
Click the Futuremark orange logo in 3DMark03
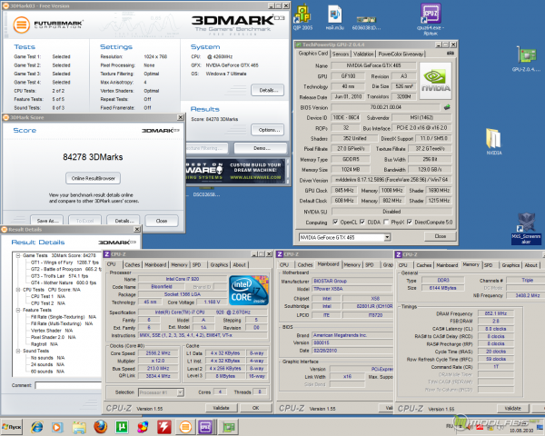(21, 25)
